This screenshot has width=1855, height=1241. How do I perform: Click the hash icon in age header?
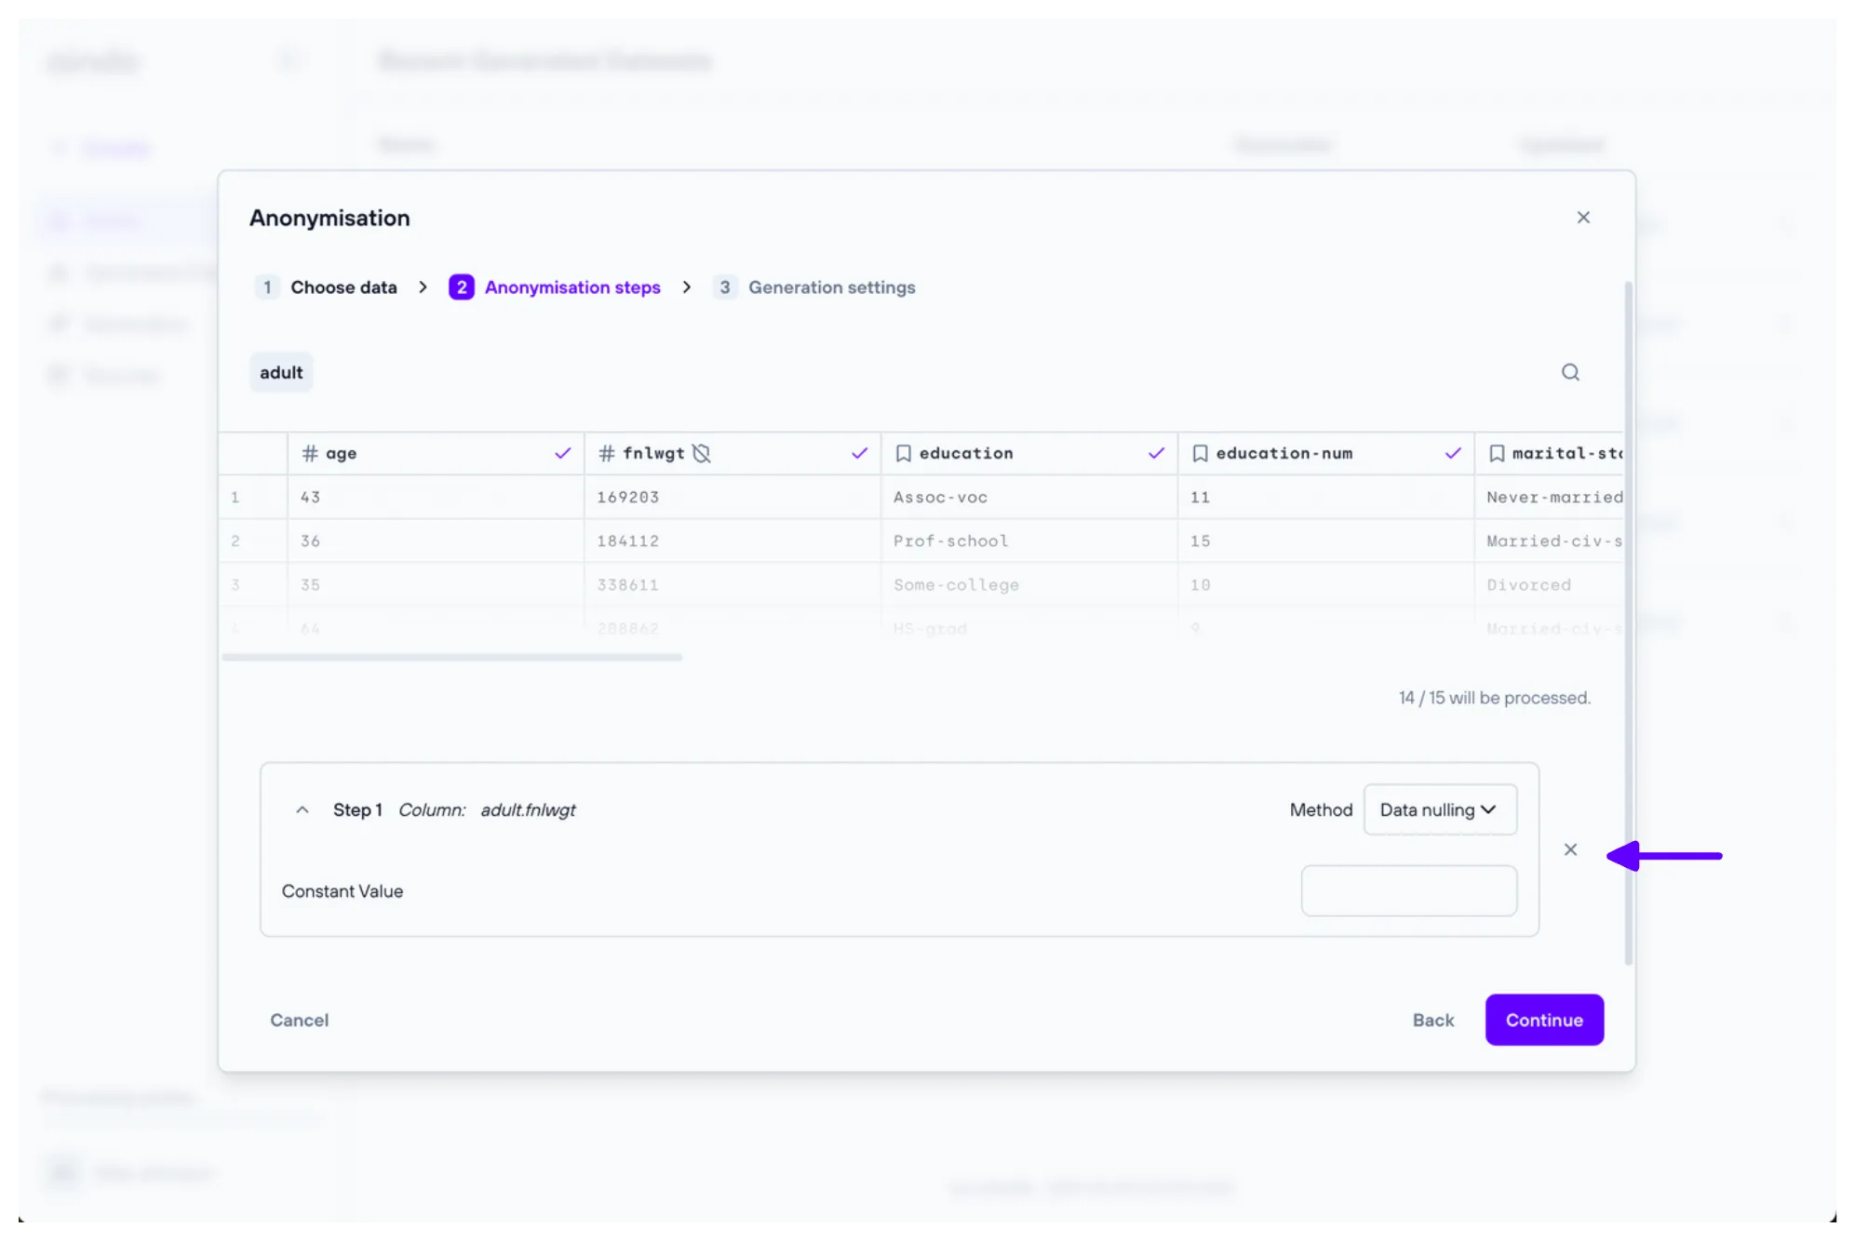[310, 453]
